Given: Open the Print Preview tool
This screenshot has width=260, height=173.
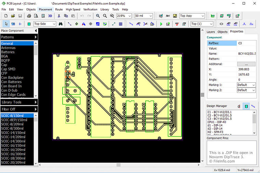Looking at the screenshot, I should click(x=36, y=16).
